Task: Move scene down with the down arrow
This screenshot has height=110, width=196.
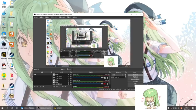Action: point(43,86)
